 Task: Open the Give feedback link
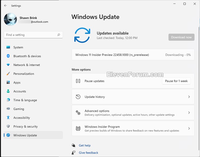pyautogui.click(x=89, y=153)
